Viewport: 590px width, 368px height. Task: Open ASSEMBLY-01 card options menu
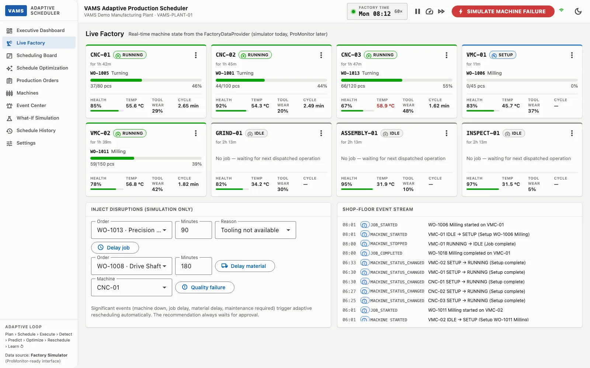click(447, 133)
